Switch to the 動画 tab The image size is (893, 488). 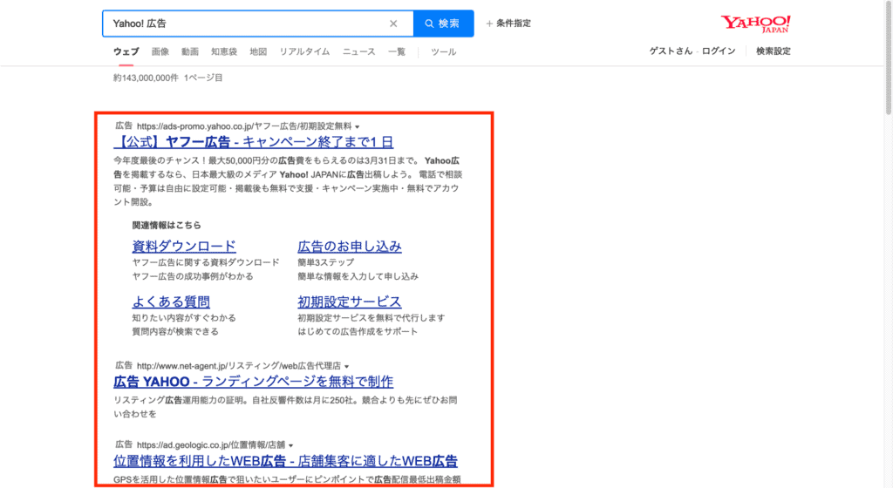click(189, 51)
